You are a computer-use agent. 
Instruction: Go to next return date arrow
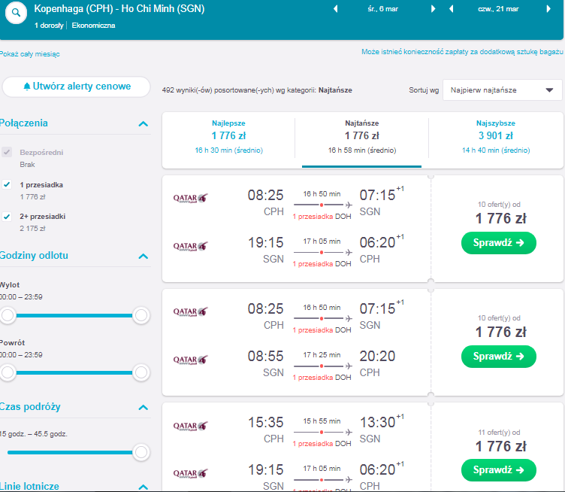tap(548, 9)
